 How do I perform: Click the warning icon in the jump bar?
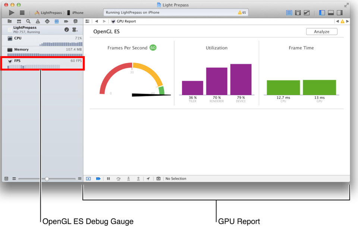(342, 22)
